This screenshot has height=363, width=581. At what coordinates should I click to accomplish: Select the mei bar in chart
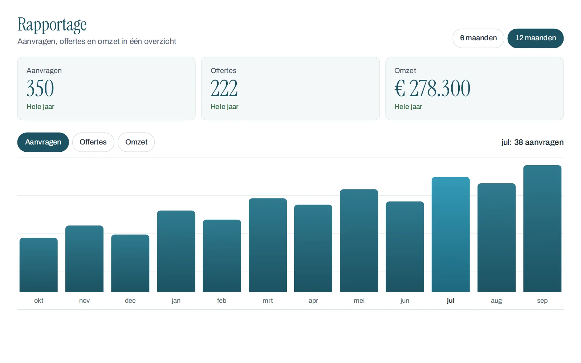[359, 241]
